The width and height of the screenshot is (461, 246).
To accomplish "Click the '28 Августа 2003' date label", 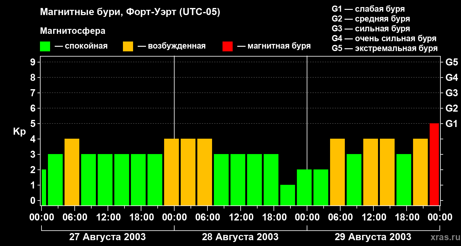I will click(240, 237).
